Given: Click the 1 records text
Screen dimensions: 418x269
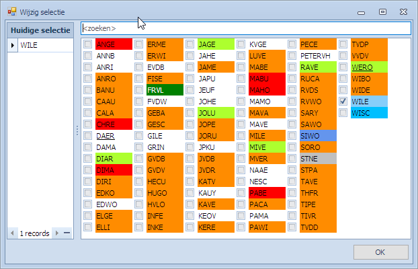Looking at the screenshot, I should (x=35, y=233).
